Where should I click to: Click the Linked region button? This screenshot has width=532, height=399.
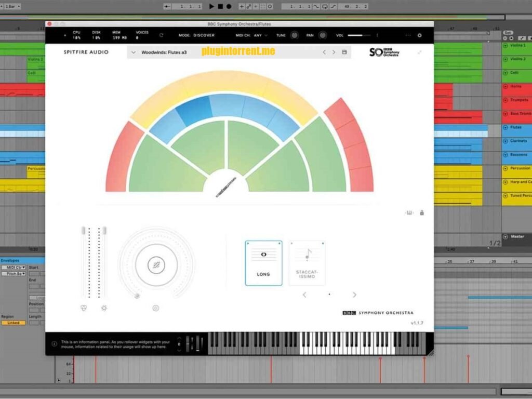point(13,323)
